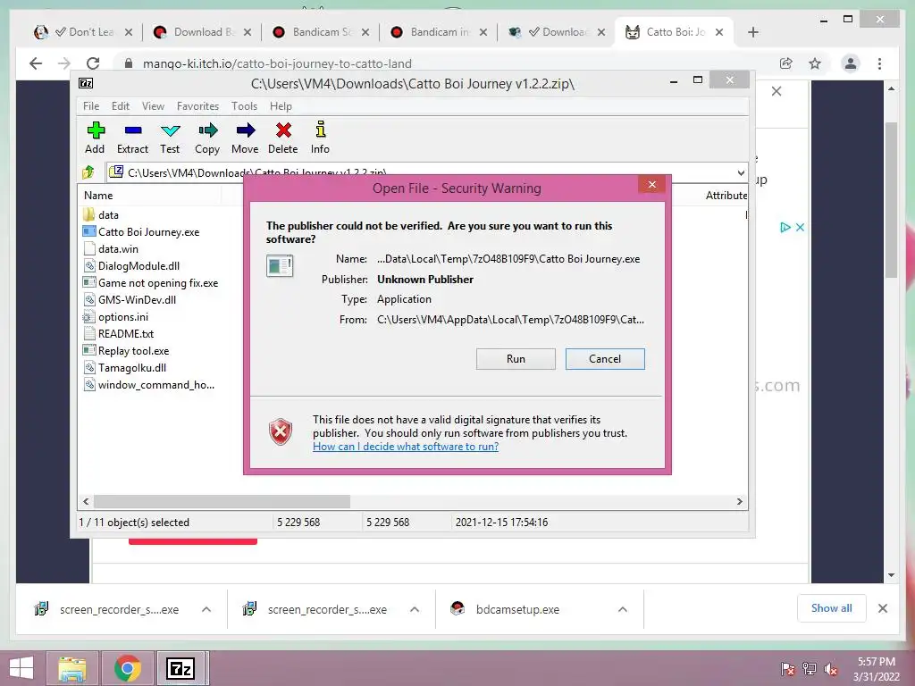Switch to the Download B... browser tab

click(203, 32)
